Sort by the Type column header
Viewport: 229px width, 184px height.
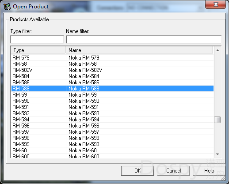pyautogui.click(x=38, y=50)
